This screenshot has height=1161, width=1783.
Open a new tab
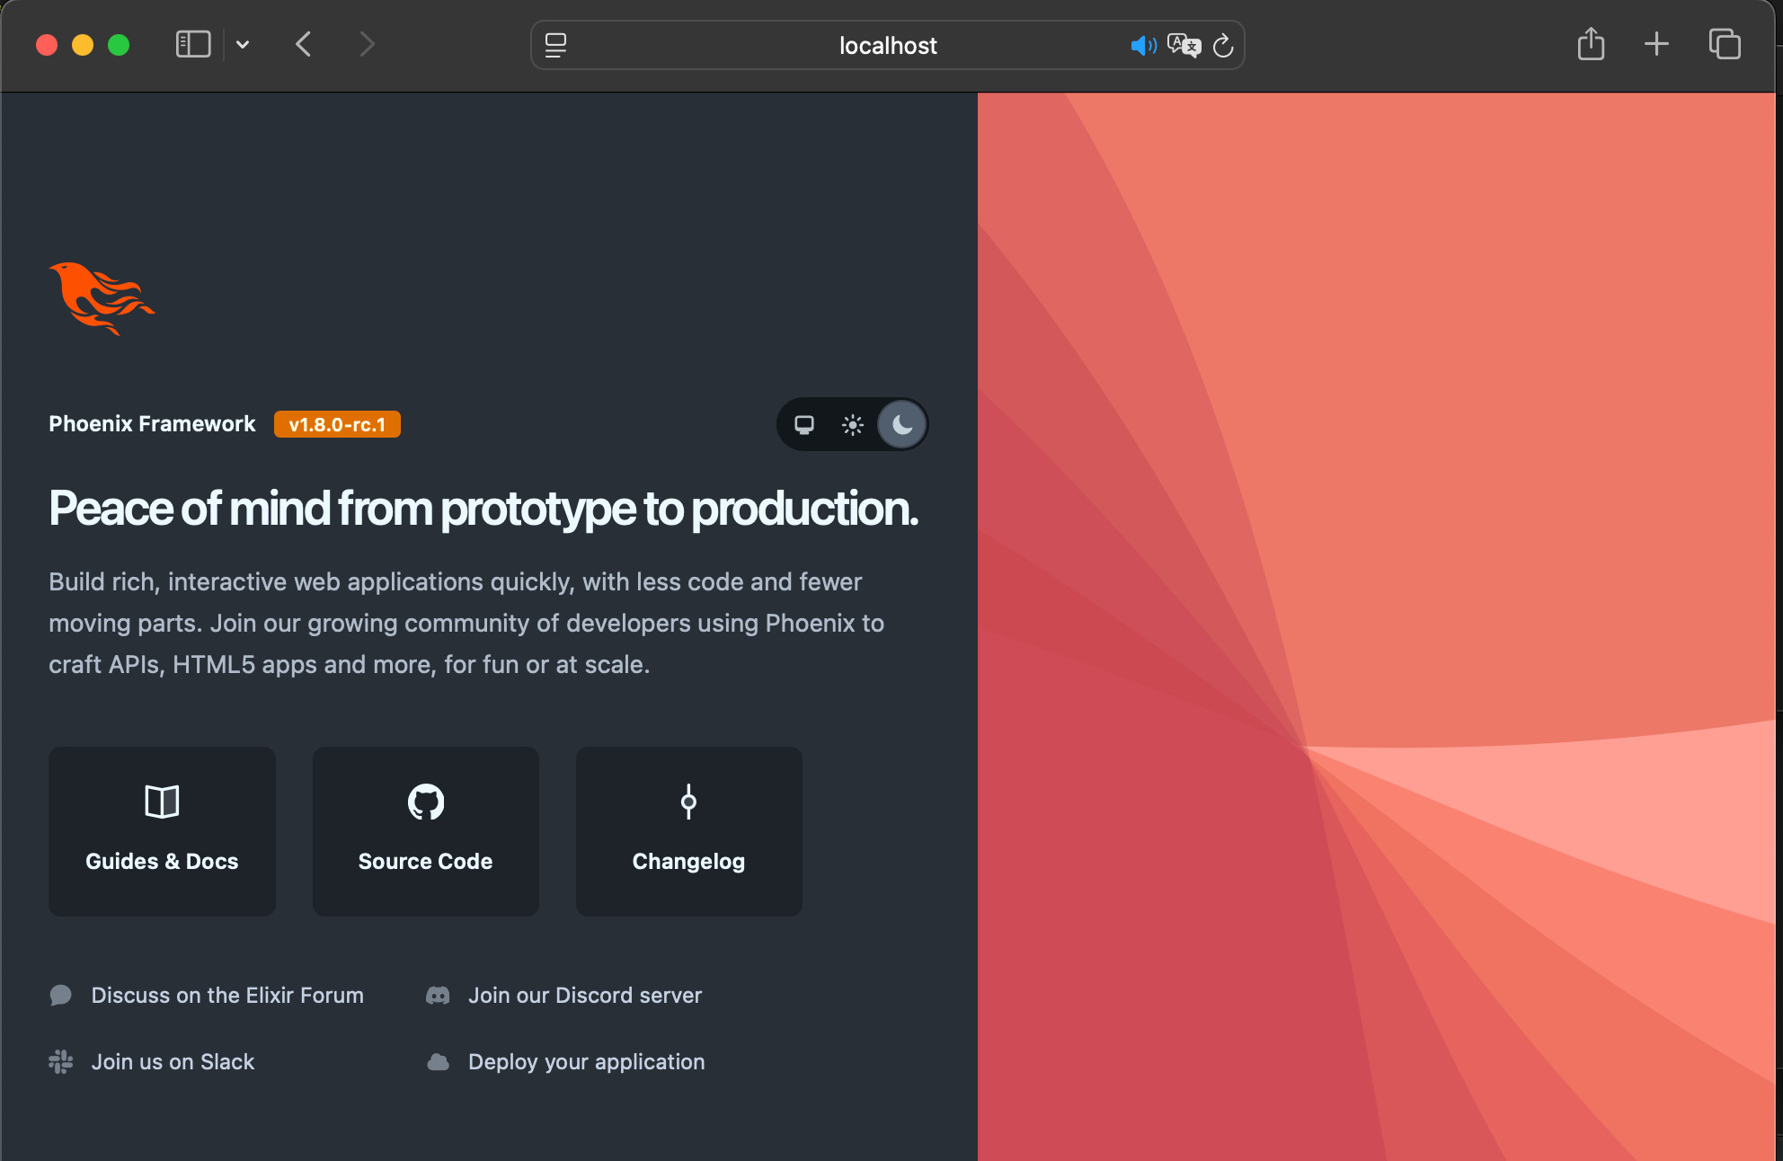(x=1656, y=44)
